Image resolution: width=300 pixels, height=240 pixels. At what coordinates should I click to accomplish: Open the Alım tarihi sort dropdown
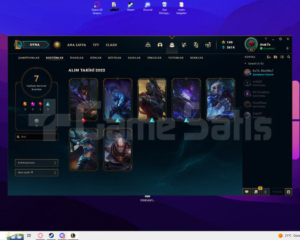tap(37, 173)
